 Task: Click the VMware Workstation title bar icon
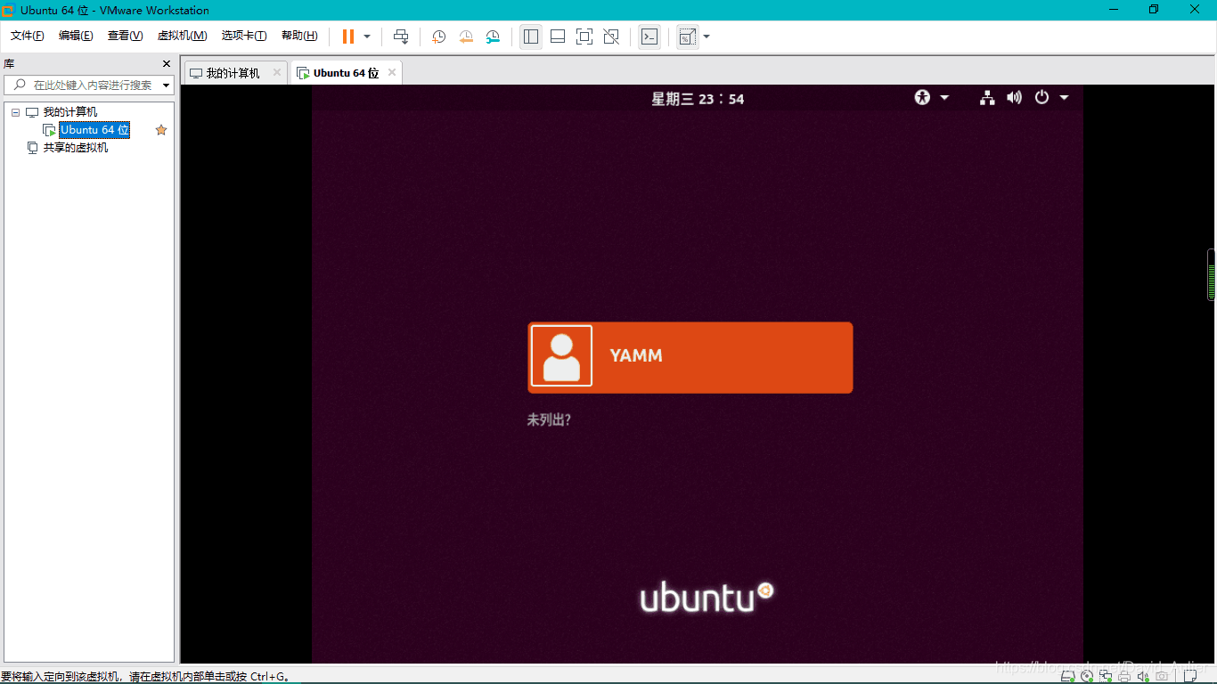8,10
